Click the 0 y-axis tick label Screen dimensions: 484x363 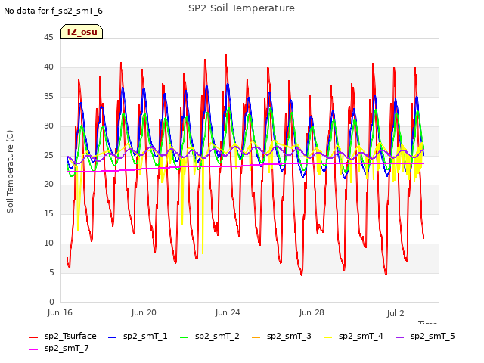51,302
